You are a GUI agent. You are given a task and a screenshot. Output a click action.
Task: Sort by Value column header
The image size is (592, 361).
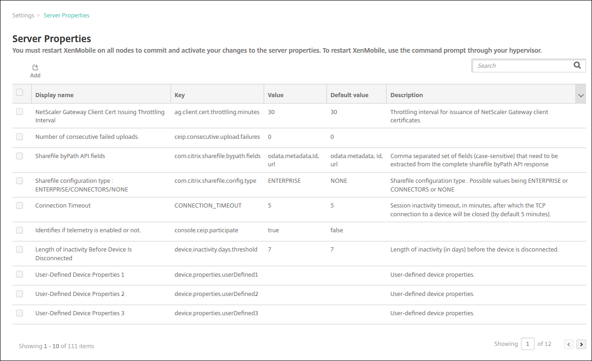pyautogui.click(x=276, y=95)
